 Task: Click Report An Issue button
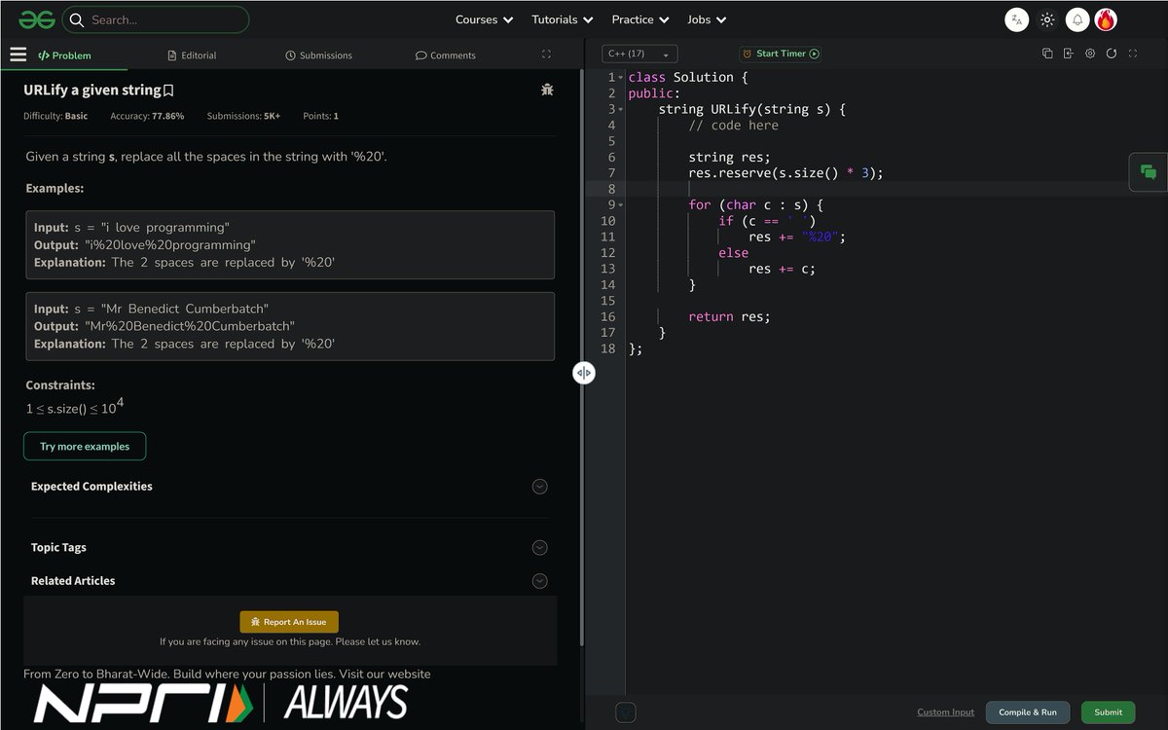tap(289, 622)
